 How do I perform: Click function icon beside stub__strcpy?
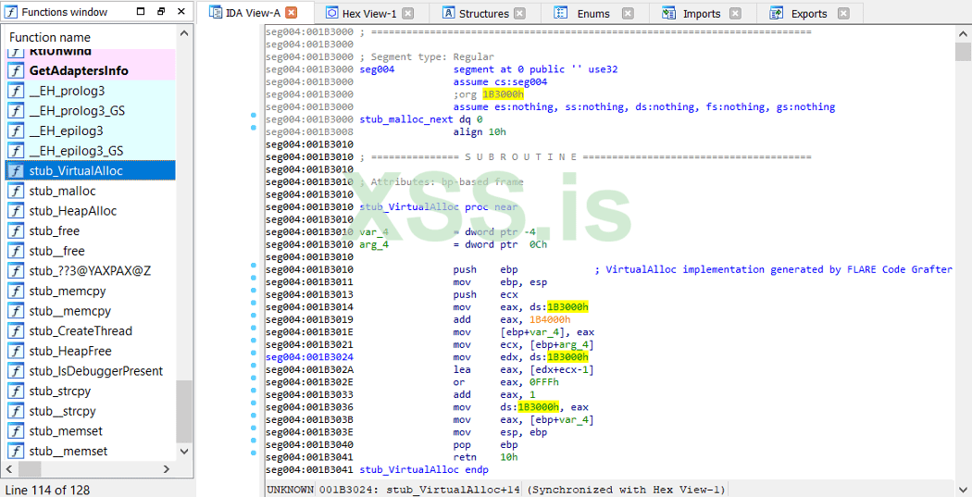pos(16,411)
